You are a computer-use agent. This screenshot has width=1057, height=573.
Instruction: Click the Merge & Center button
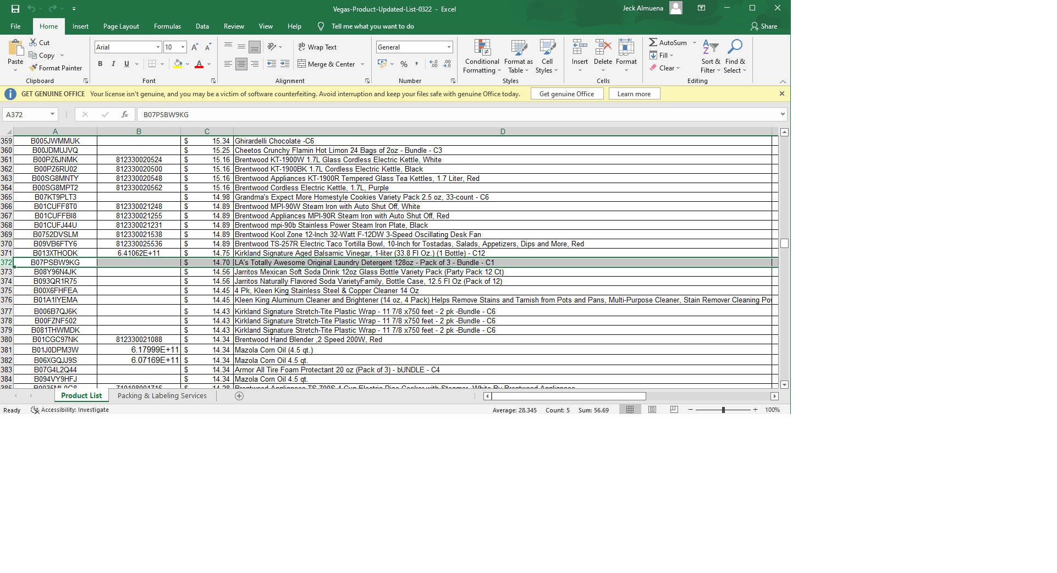[326, 64]
